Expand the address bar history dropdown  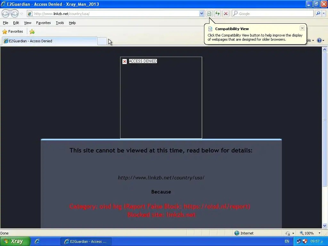201,13
